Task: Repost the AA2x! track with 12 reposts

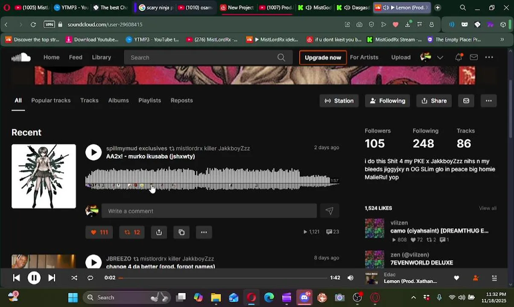Action: coord(132,232)
